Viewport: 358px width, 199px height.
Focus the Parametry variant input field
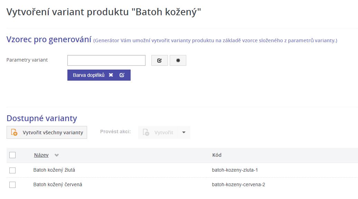(106, 60)
